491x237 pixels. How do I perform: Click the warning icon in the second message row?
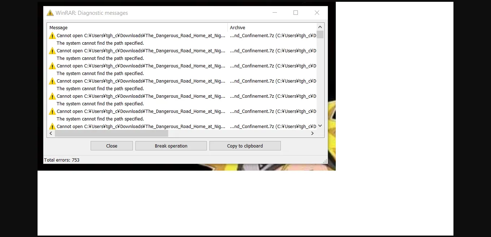coord(52,51)
